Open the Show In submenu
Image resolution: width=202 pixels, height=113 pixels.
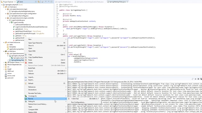pyautogui.click(x=46, y=46)
